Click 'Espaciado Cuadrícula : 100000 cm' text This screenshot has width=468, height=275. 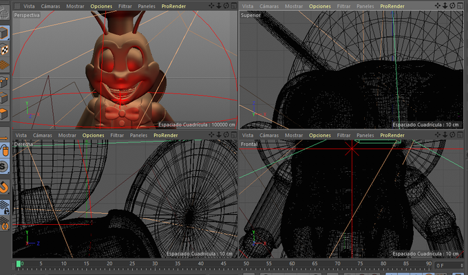coord(197,124)
